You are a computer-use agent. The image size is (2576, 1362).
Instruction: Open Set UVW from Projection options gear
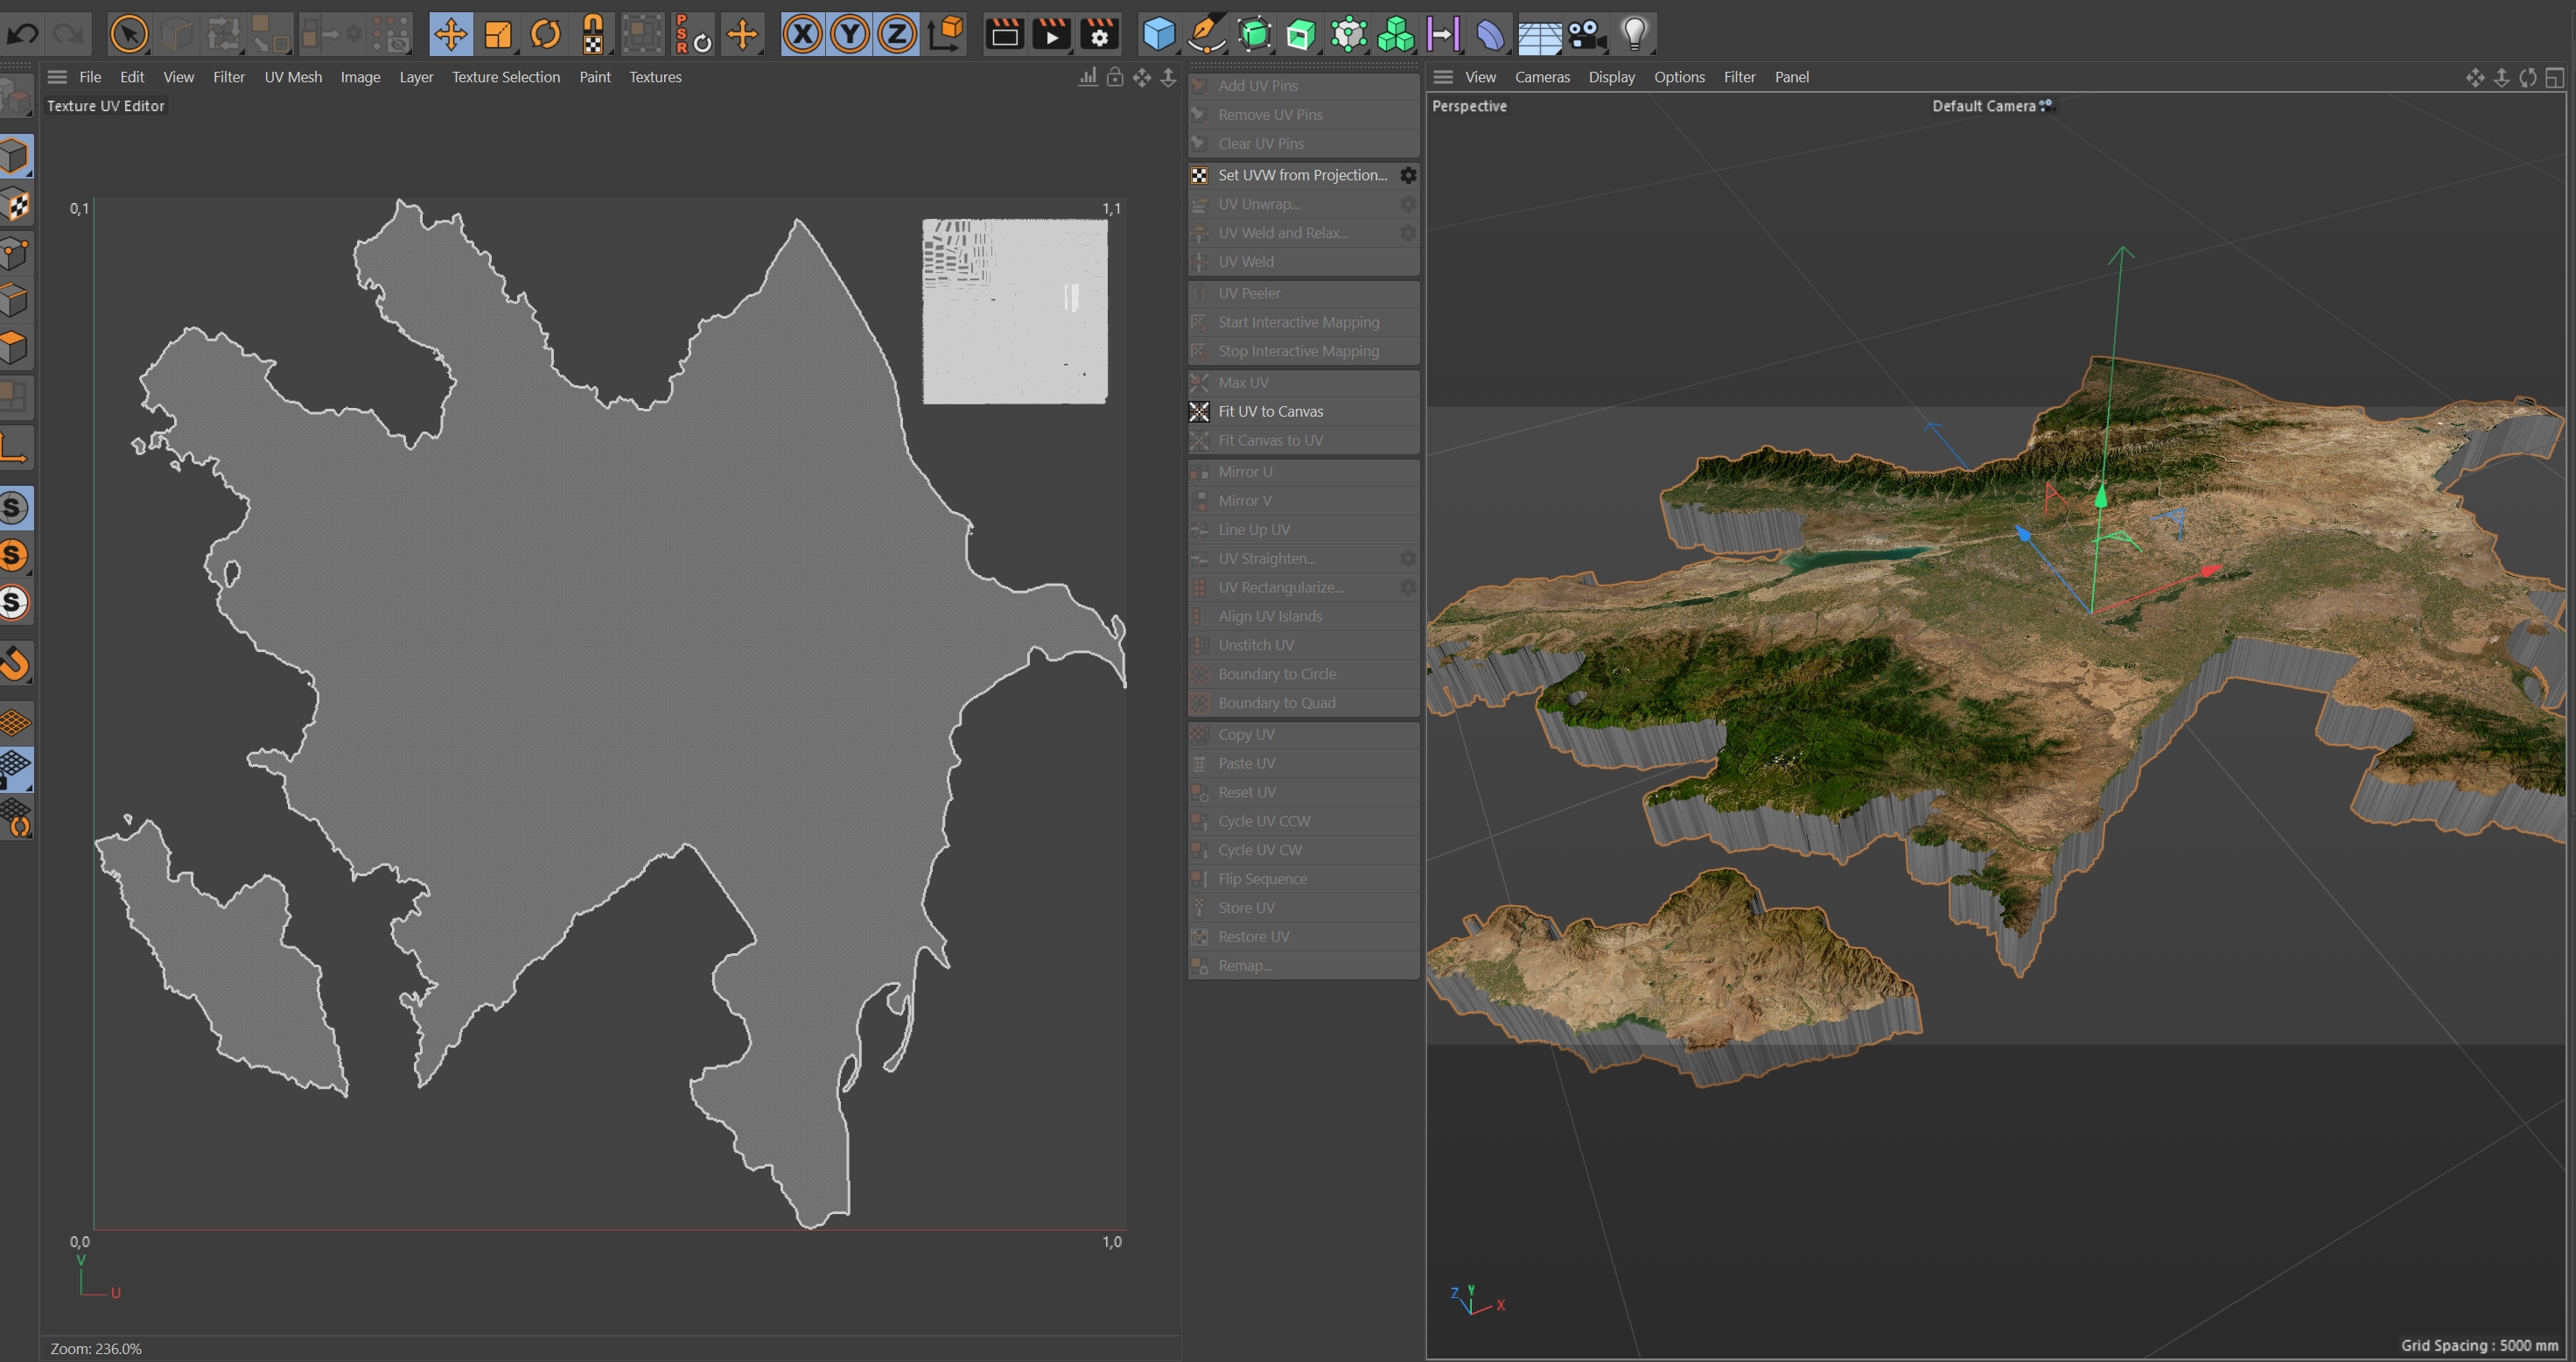pyautogui.click(x=1408, y=175)
